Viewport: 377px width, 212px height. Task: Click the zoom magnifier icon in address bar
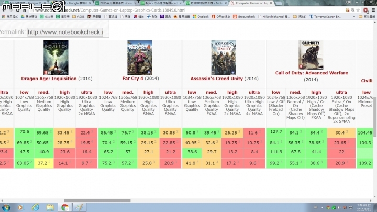353,10
